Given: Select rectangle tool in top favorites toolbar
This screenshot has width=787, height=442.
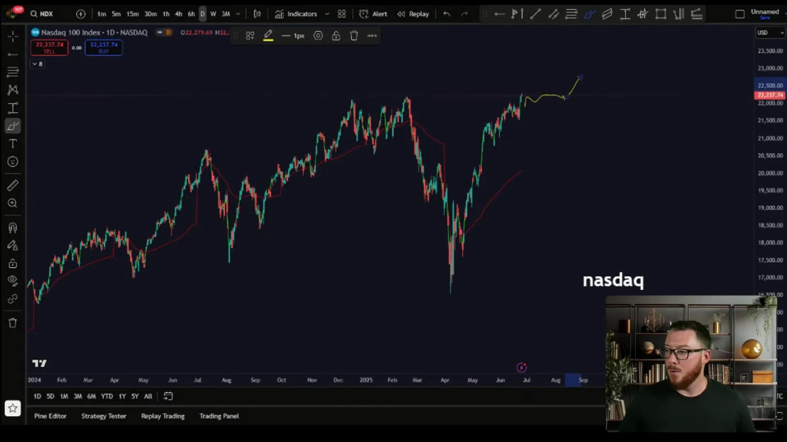Looking at the screenshot, I should click(x=661, y=14).
